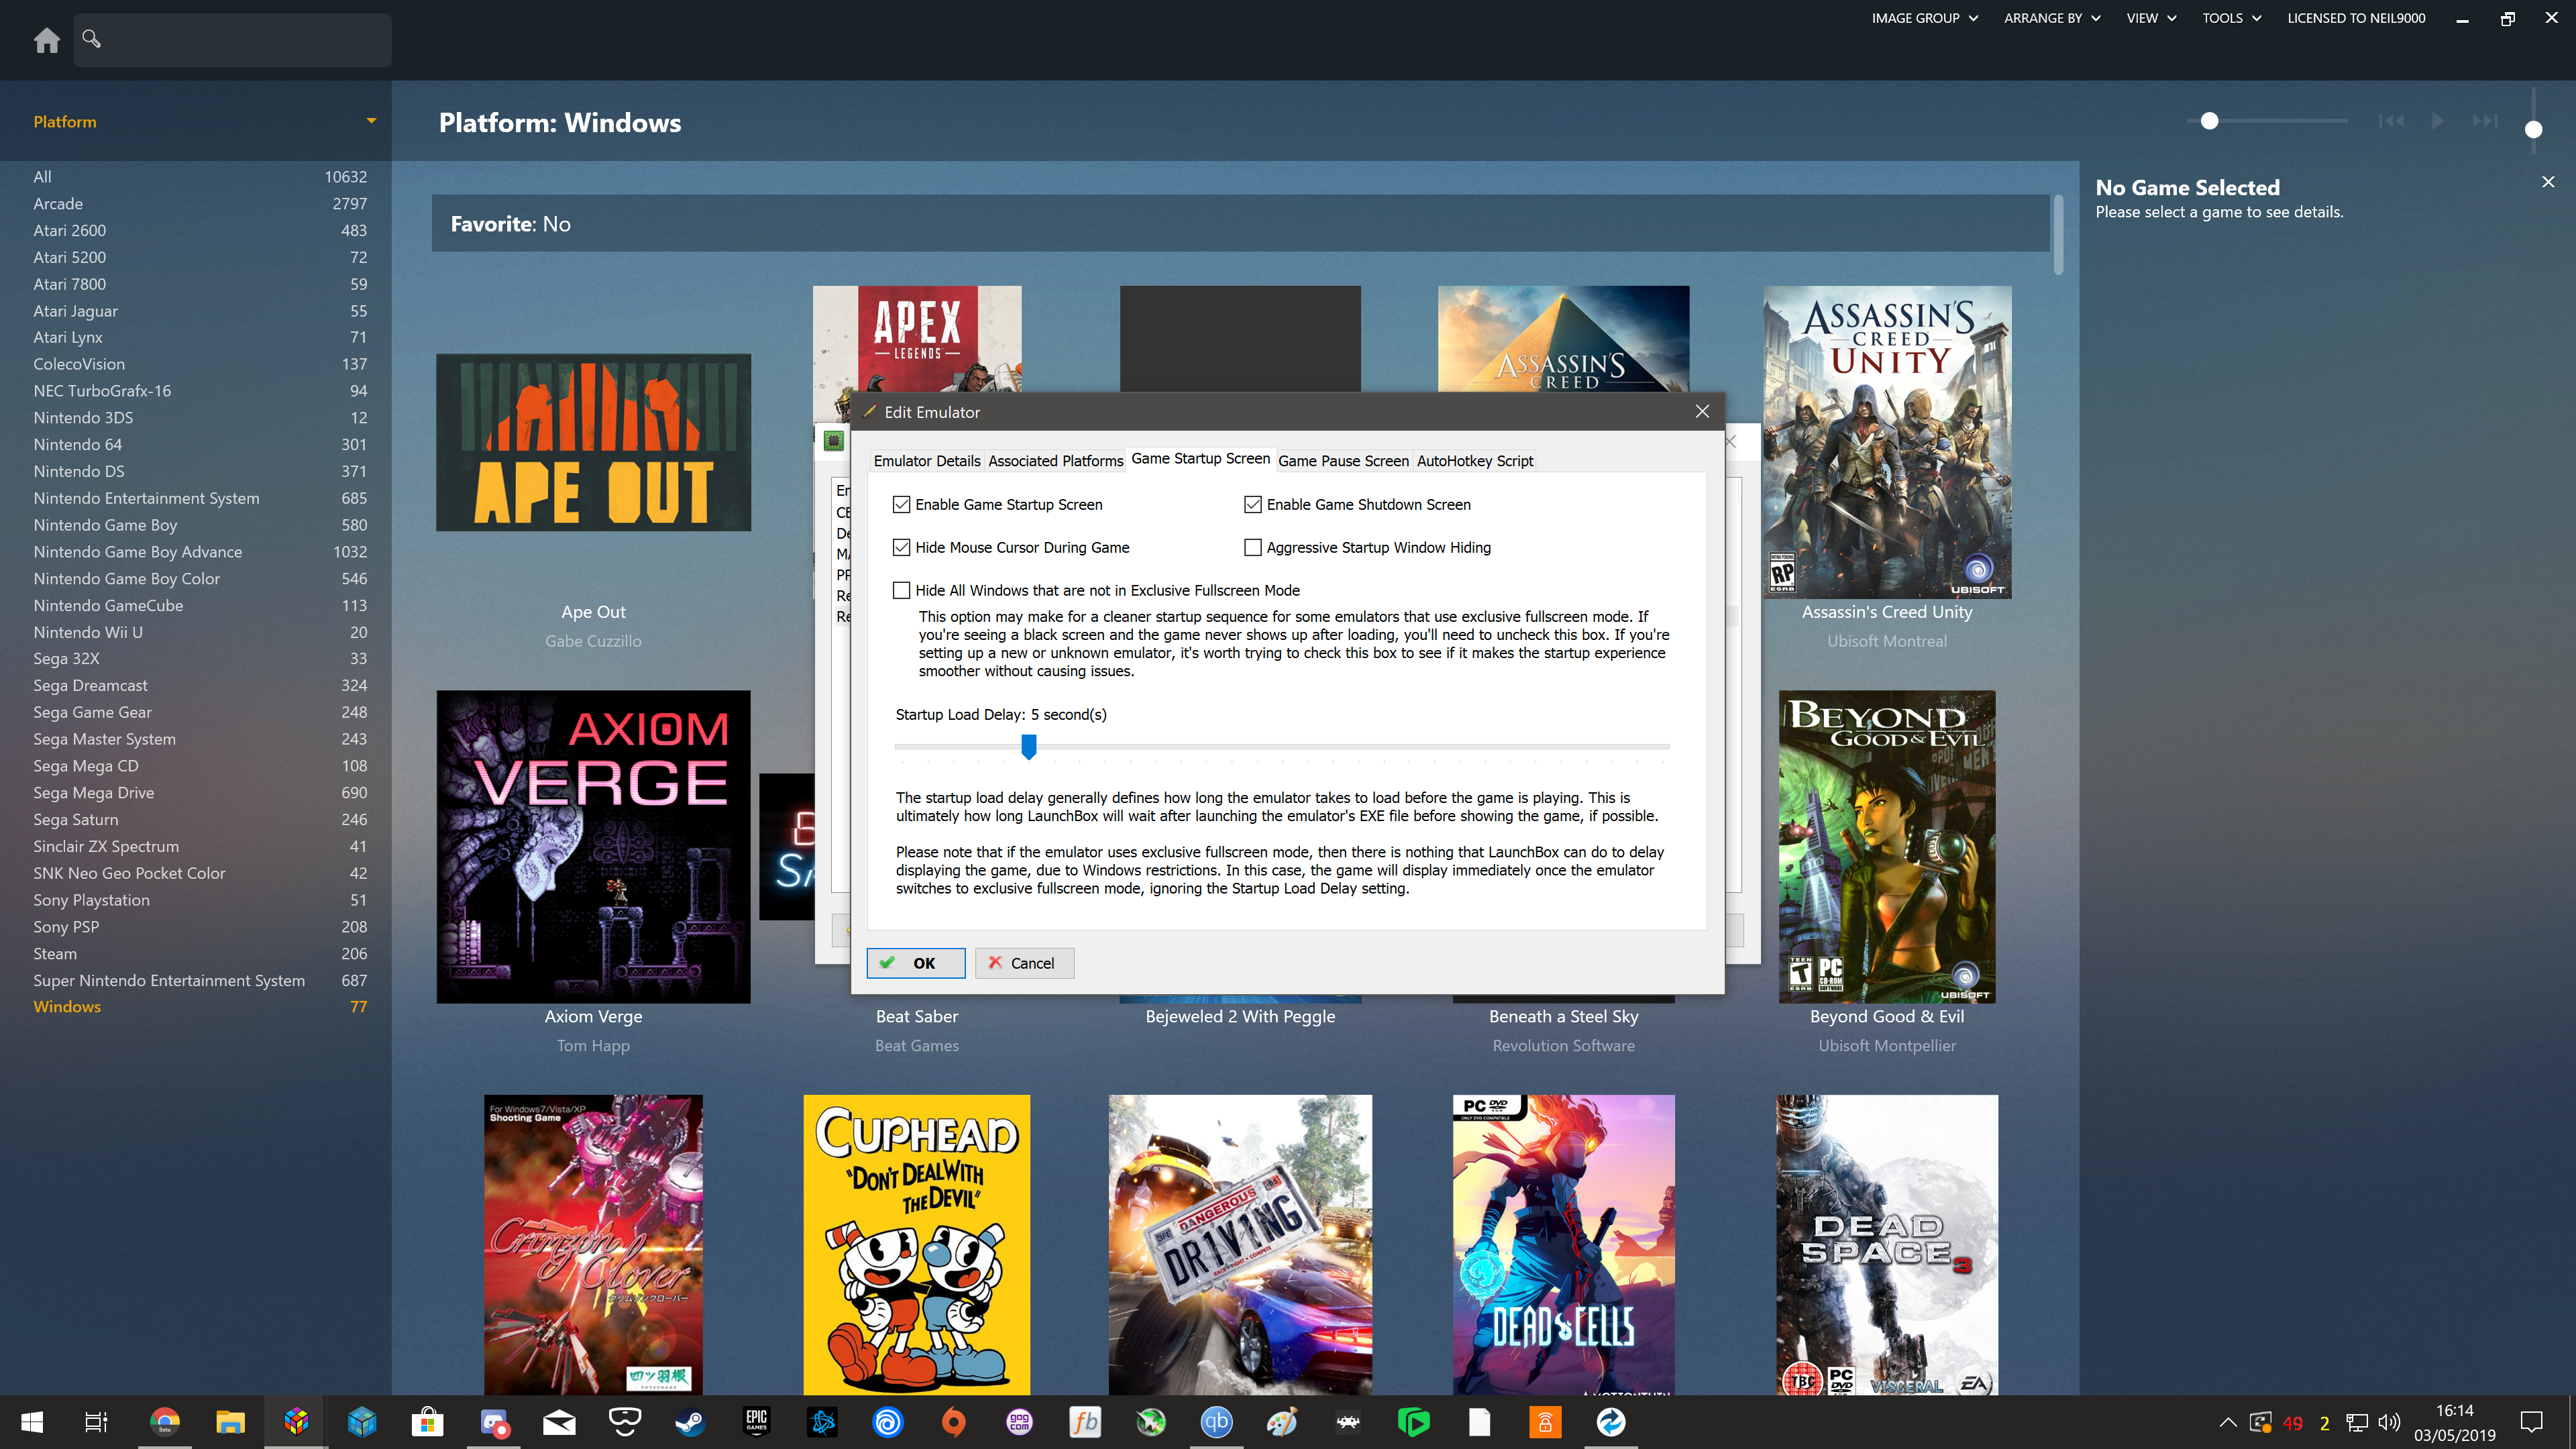This screenshot has height=1449, width=2576.
Task: Toggle Enable Game Shutdown Screen checkbox
Action: 1252,505
